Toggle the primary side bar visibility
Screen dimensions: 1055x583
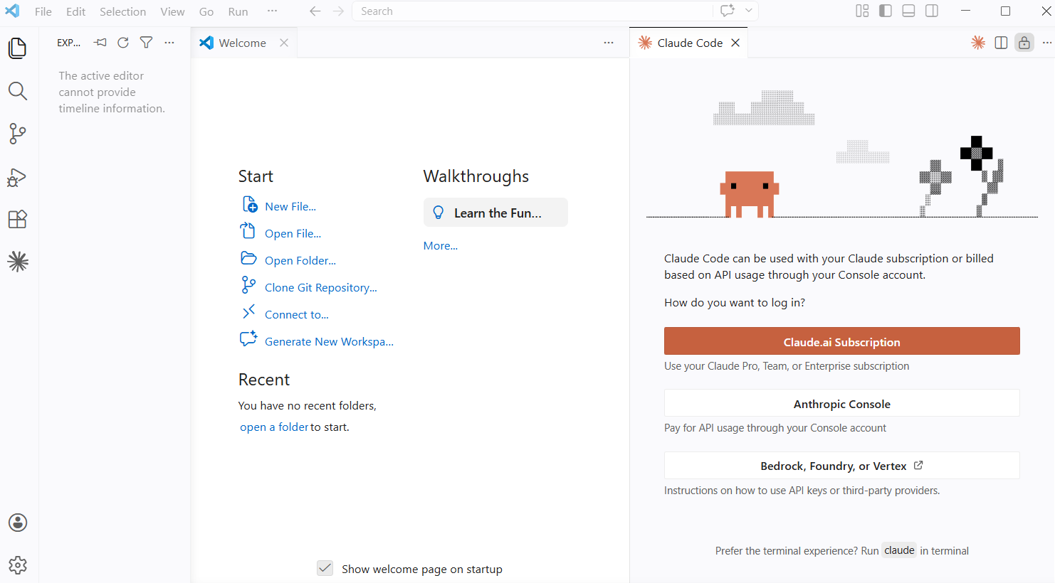tap(886, 11)
